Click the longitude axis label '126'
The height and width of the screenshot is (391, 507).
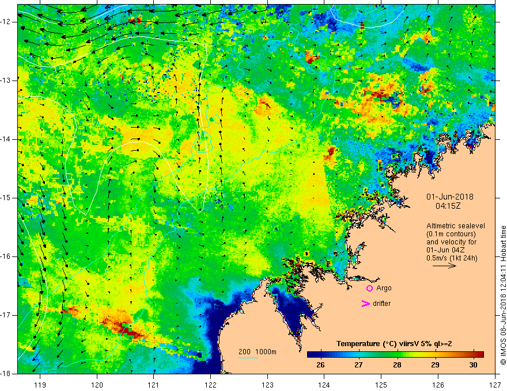(x=438, y=385)
